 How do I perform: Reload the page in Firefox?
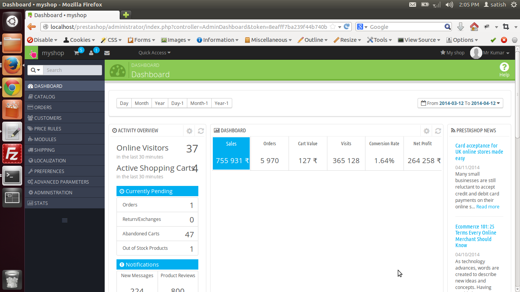[x=346, y=27]
